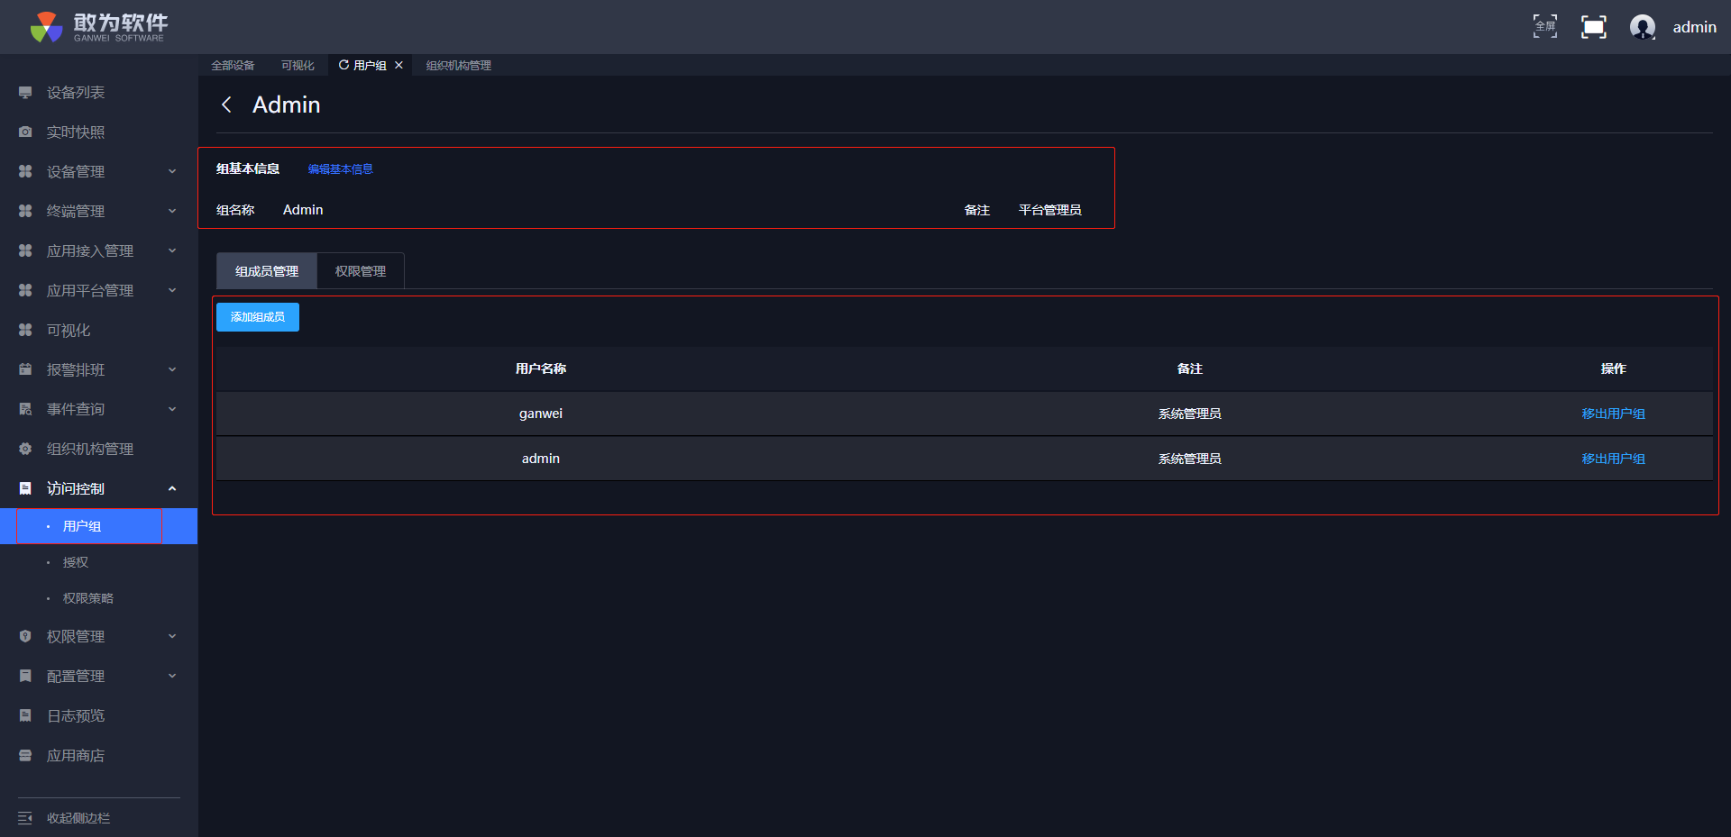Click the back arrow beside Admin title
The image size is (1731, 837).
coord(226,105)
